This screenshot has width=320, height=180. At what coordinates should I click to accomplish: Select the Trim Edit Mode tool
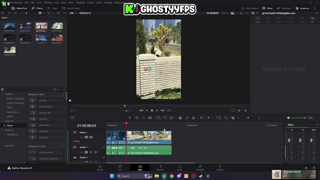click(136, 118)
